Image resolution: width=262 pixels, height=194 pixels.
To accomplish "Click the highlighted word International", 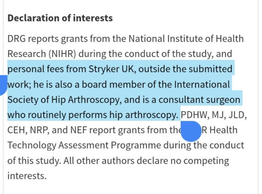I will point(202,84).
